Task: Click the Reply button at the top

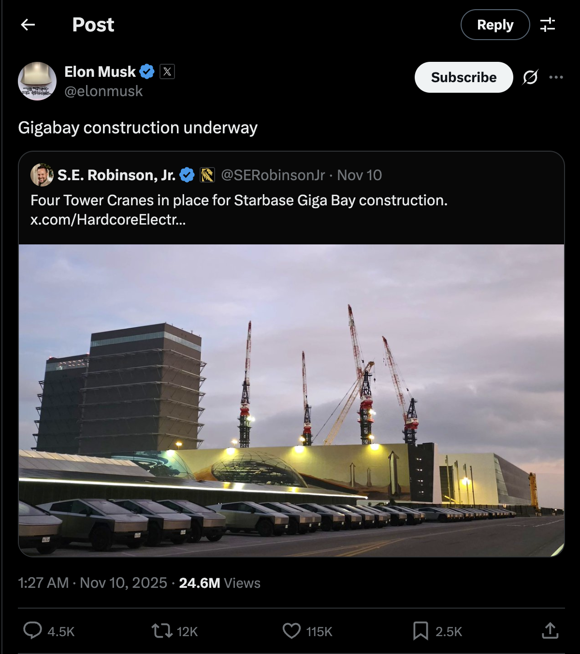Action: tap(495, 25)
